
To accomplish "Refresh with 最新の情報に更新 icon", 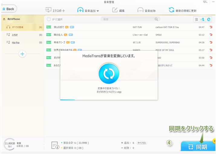I will coord(172,10).
